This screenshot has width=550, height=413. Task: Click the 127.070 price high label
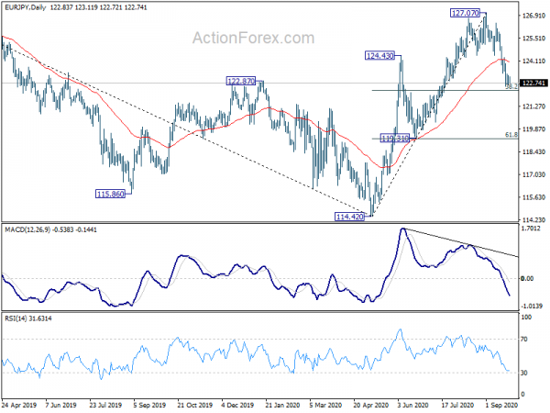tap(465, 14)
